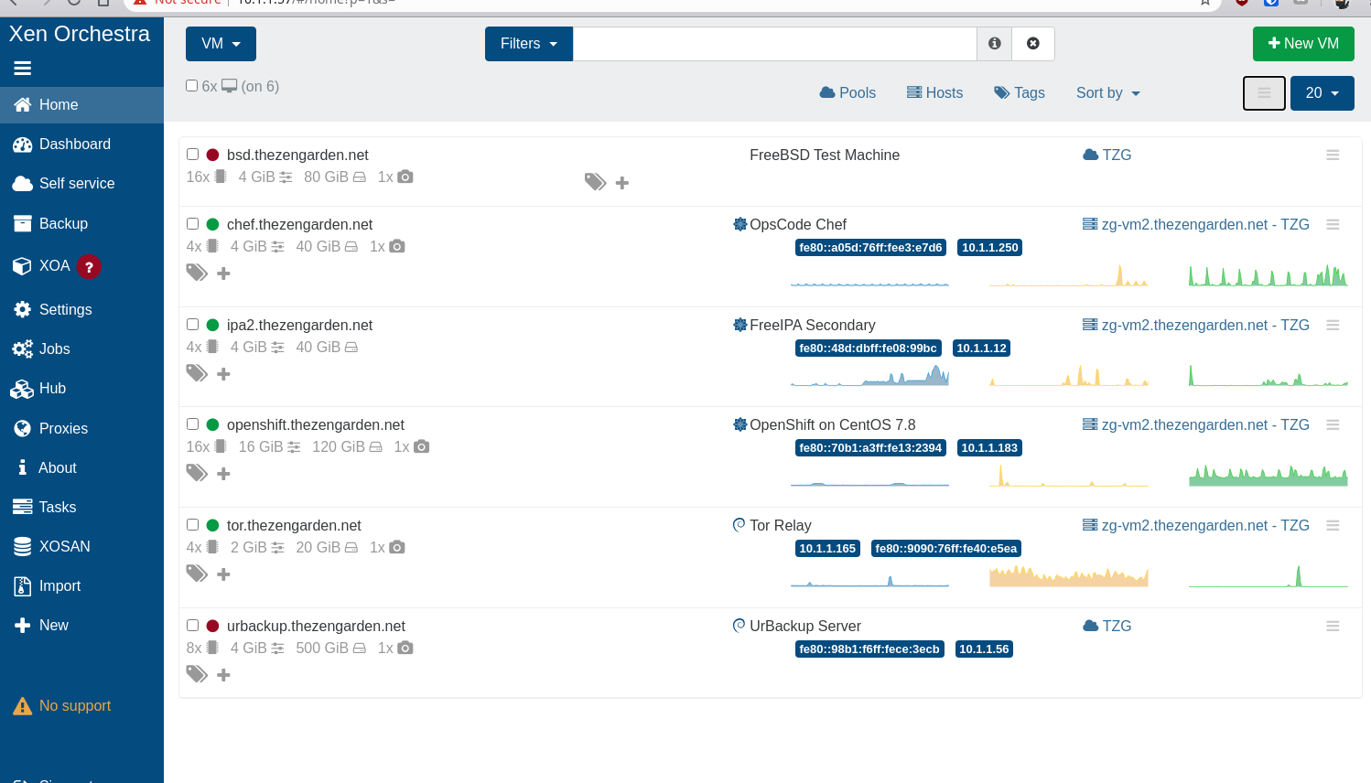This screenshot has height=783, width=1371.
Task: Click the 10.1.1.250 IP badge
Action: coord(989,248)
